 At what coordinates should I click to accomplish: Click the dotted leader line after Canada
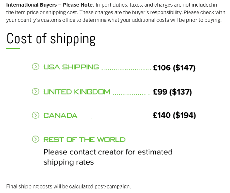tap(115, 118)
